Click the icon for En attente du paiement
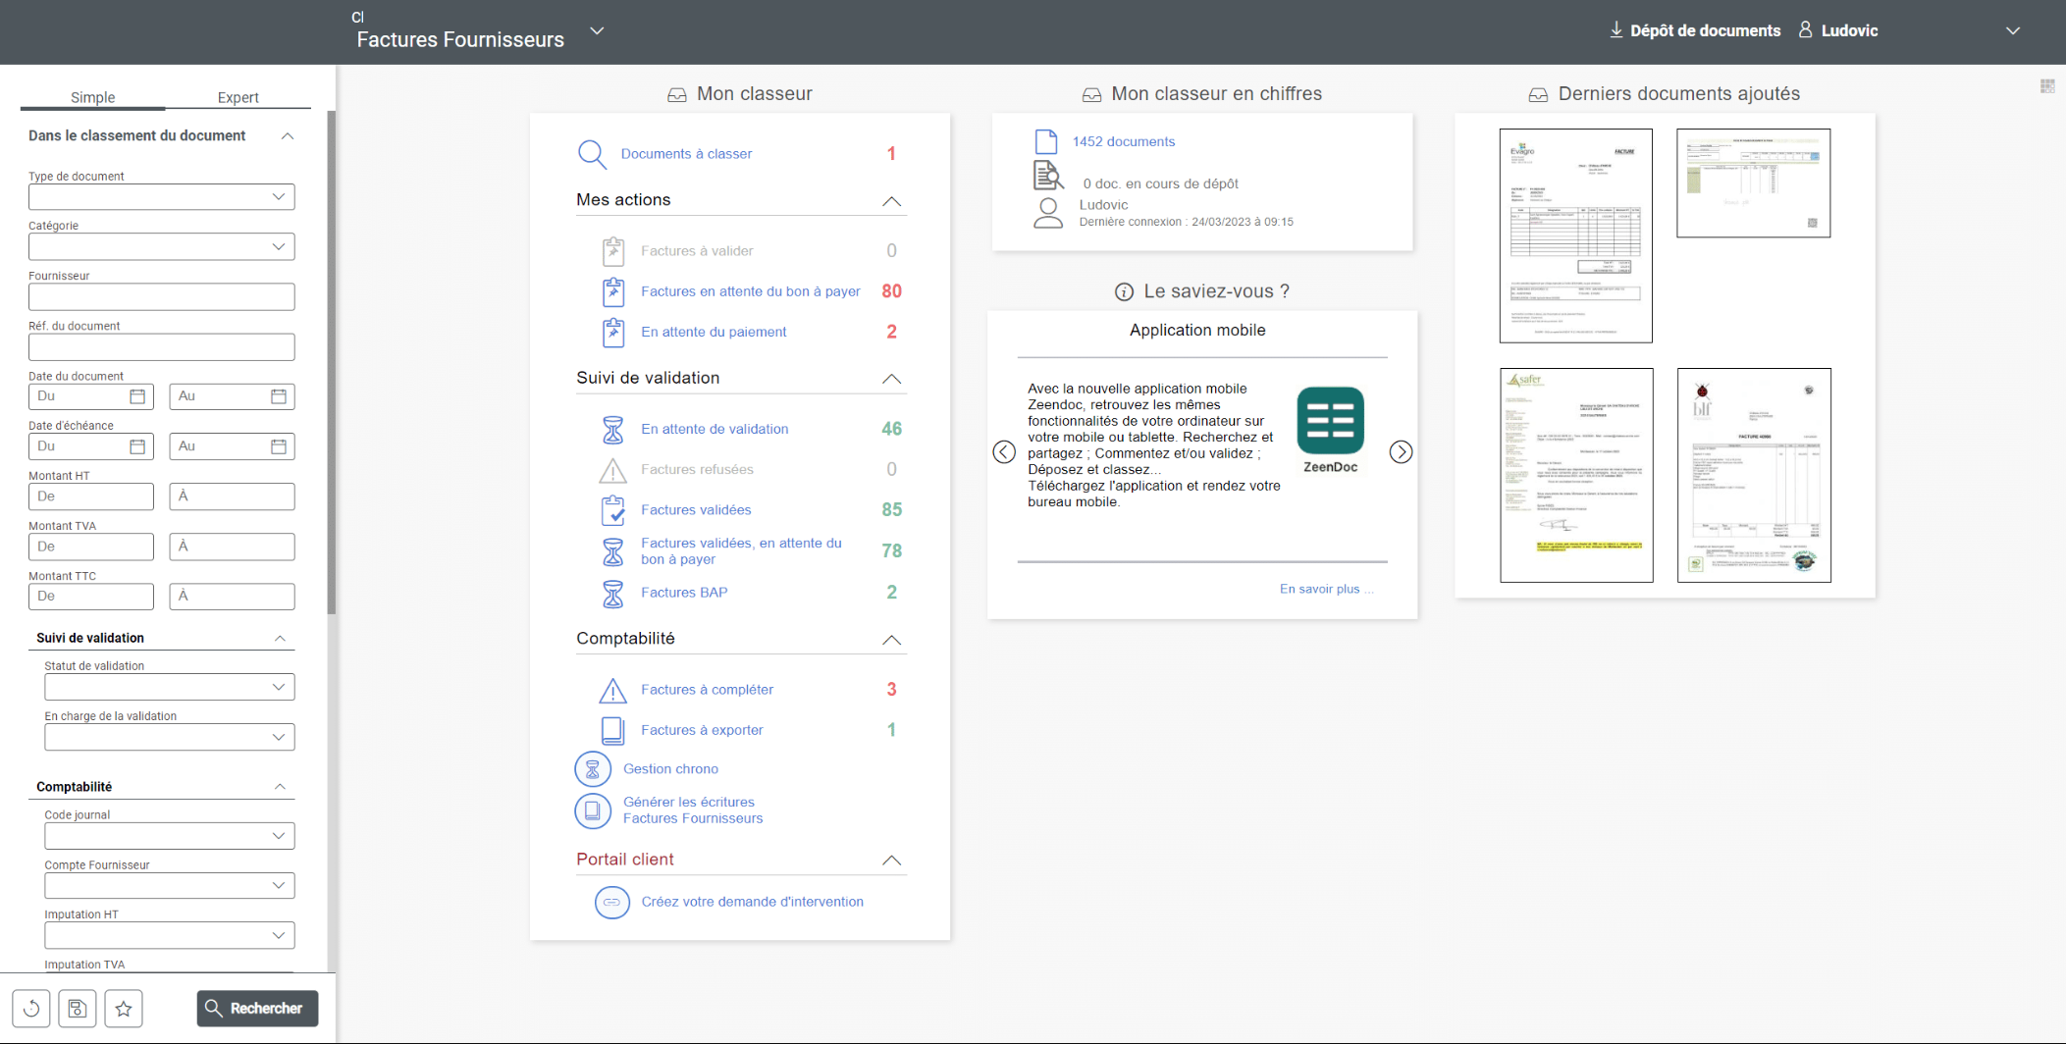The height and width of the screenshot is (1044, 2066). tap(613, 332)
